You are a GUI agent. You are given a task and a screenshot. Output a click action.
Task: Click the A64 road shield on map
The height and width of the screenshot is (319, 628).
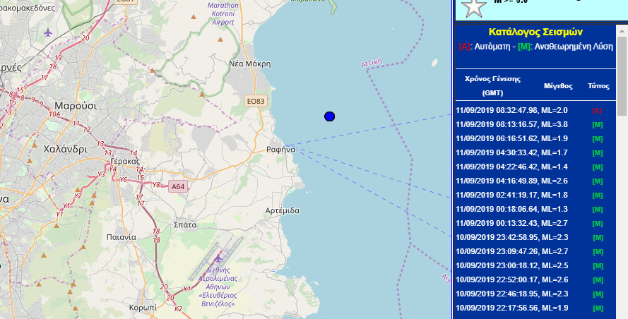(x=177, y=186)
